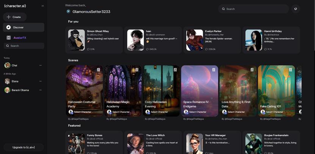Open the Halloween Magic Academy scene card
This screenshot has height=154, width=315.
click(x=122, y=90)
